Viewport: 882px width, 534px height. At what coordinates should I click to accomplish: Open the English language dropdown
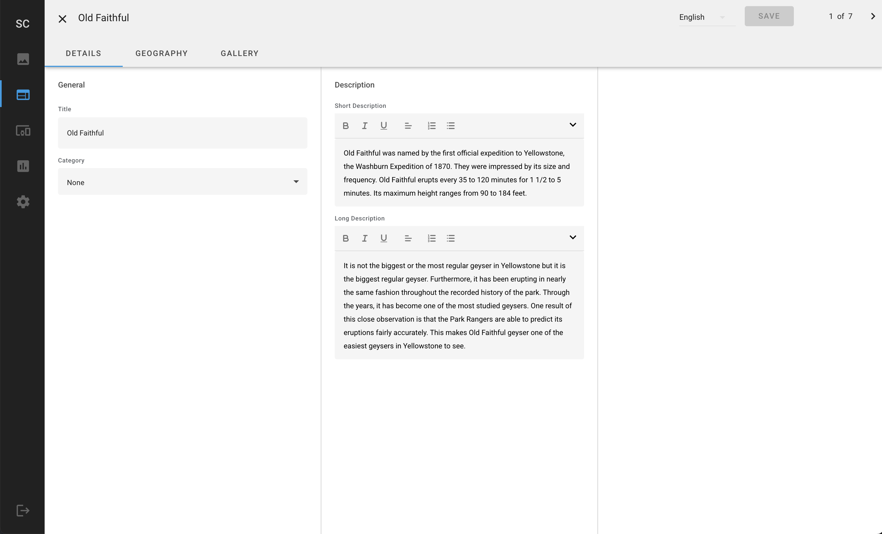click(707, 17)
